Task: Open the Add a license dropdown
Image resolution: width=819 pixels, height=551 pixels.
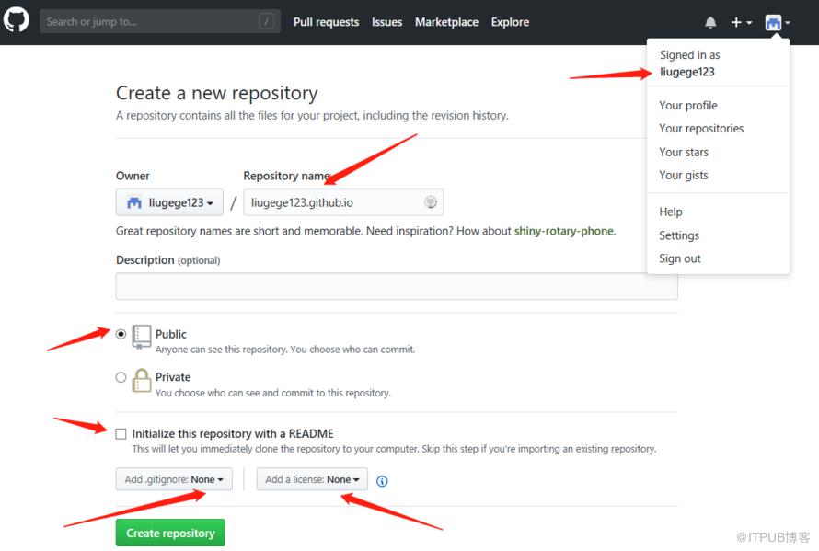Action: click(x=312, y=479)
